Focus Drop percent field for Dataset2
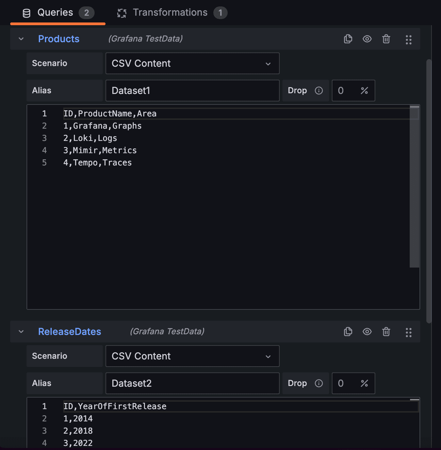Viewport: 441px width, 450px height. (353, 383)
